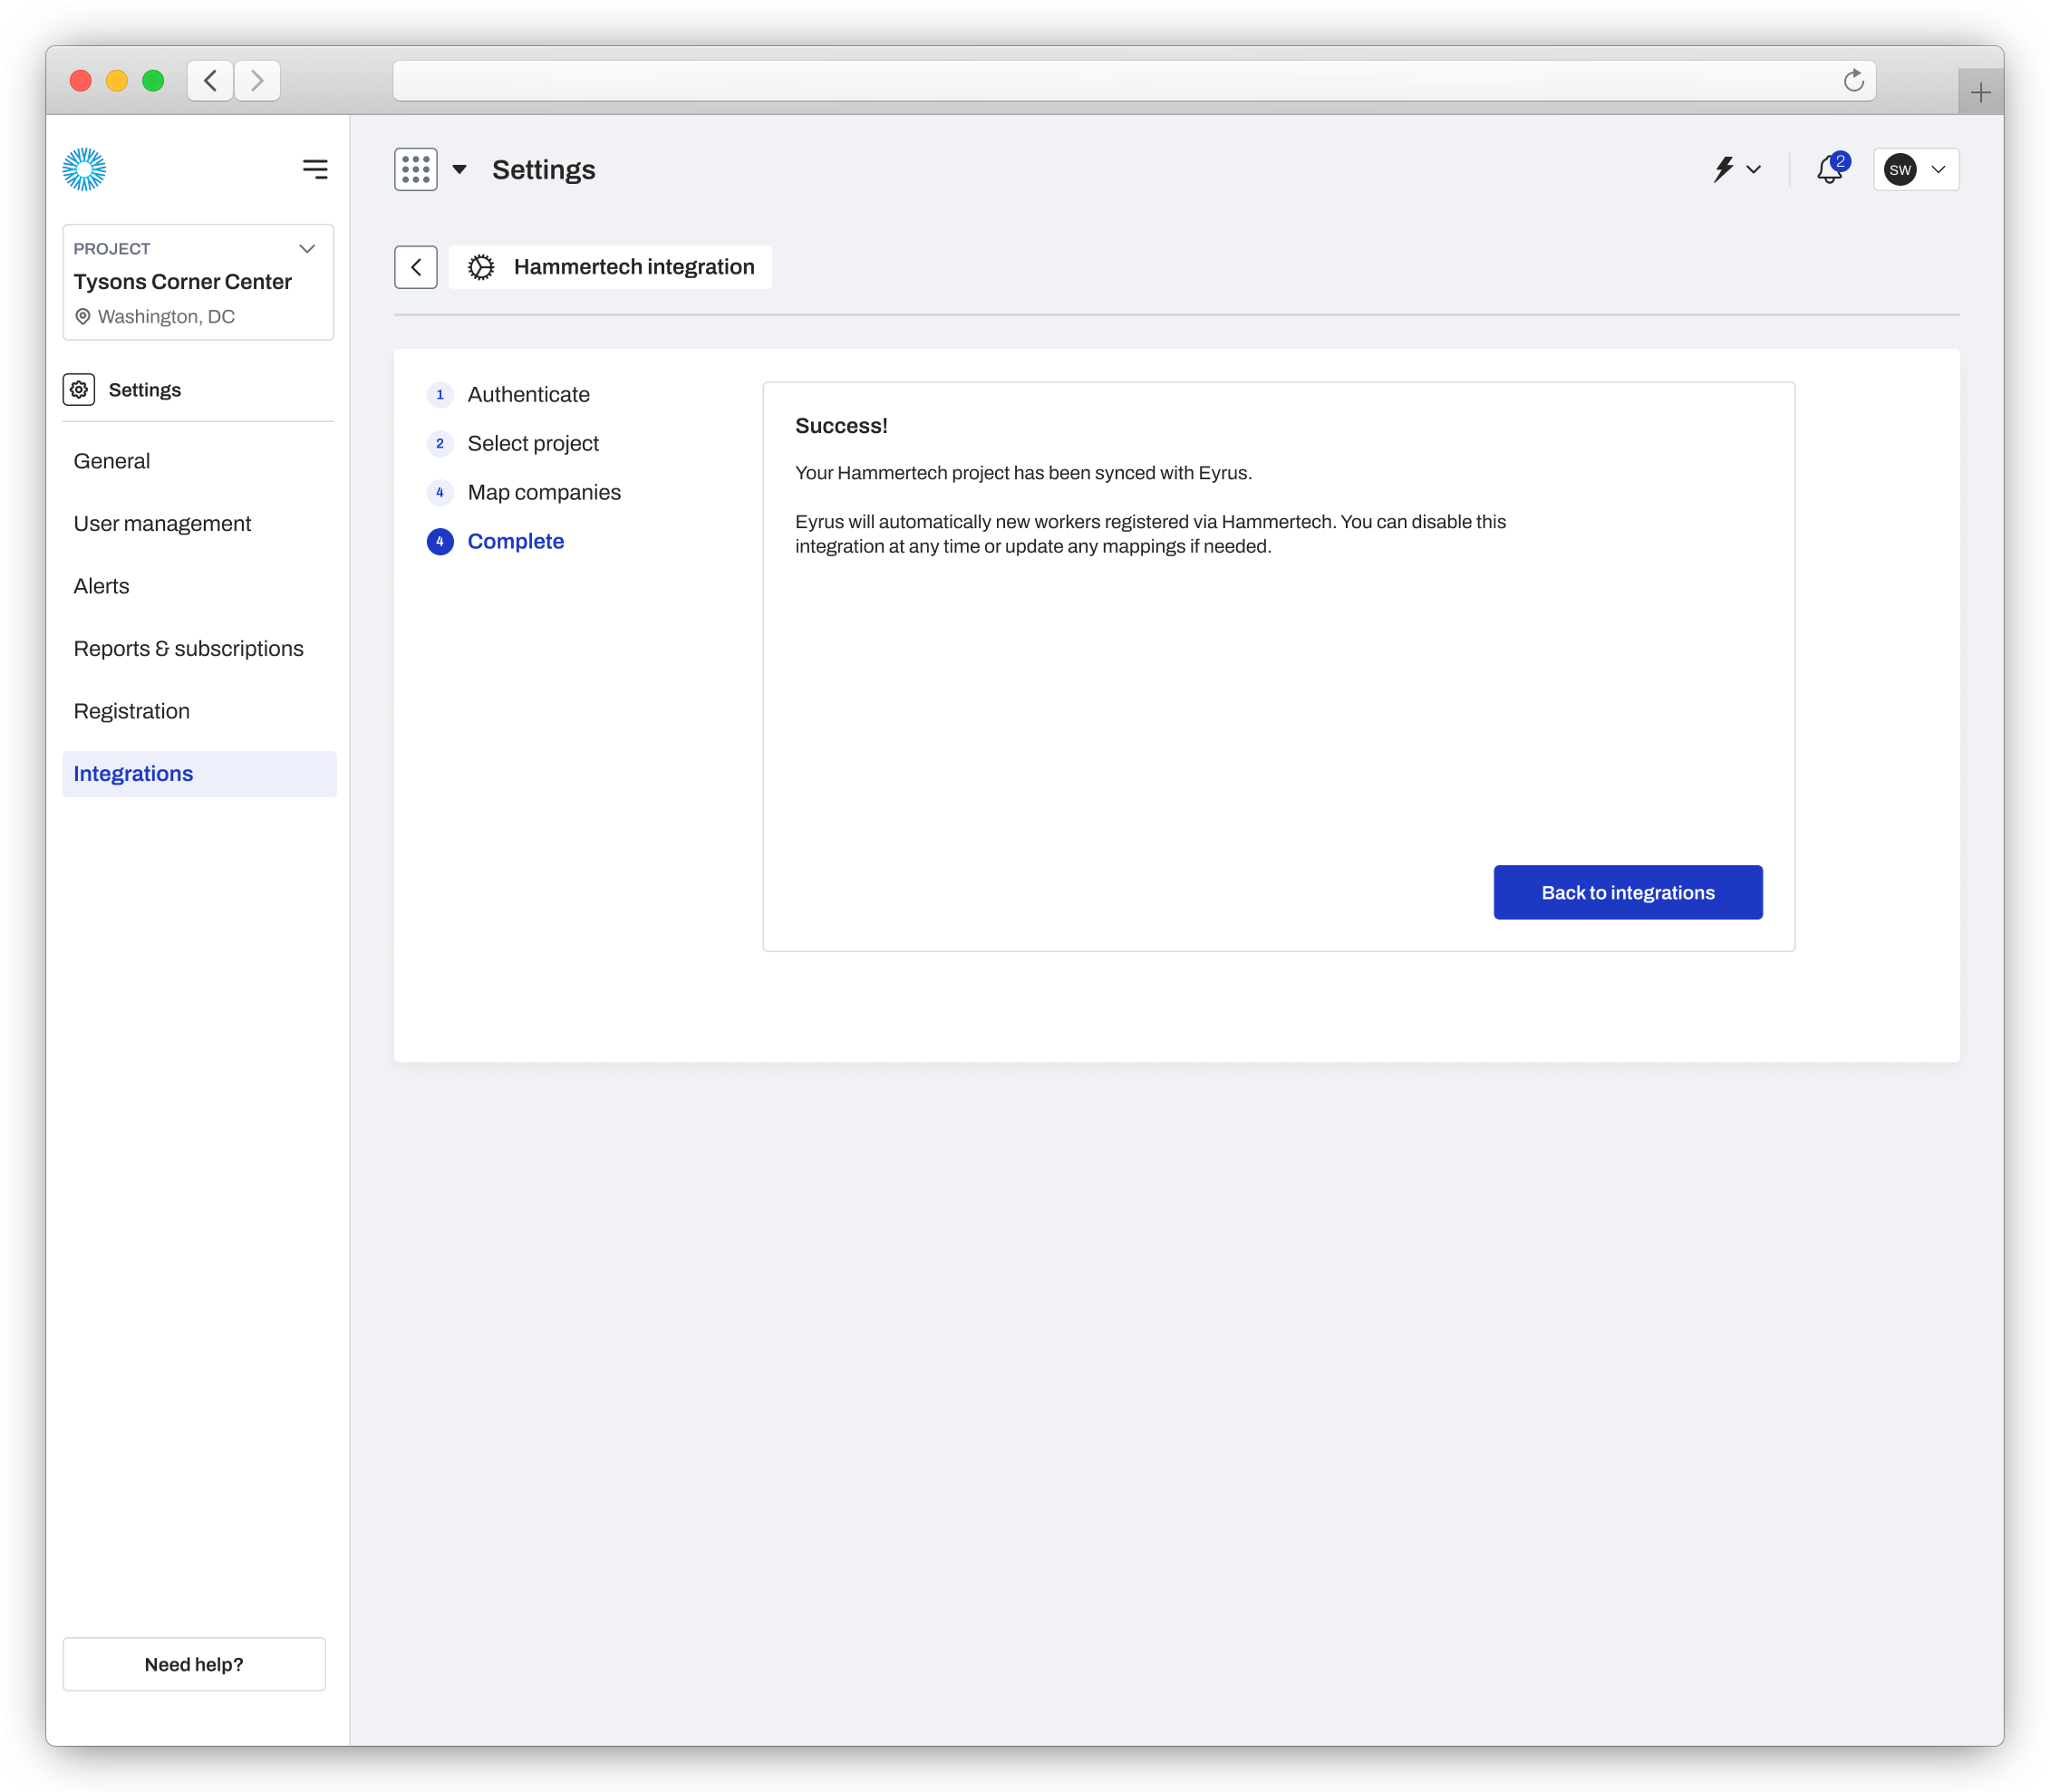Select the Integrations menu item
This screenshot has width=2050, height=1792.
199,774
